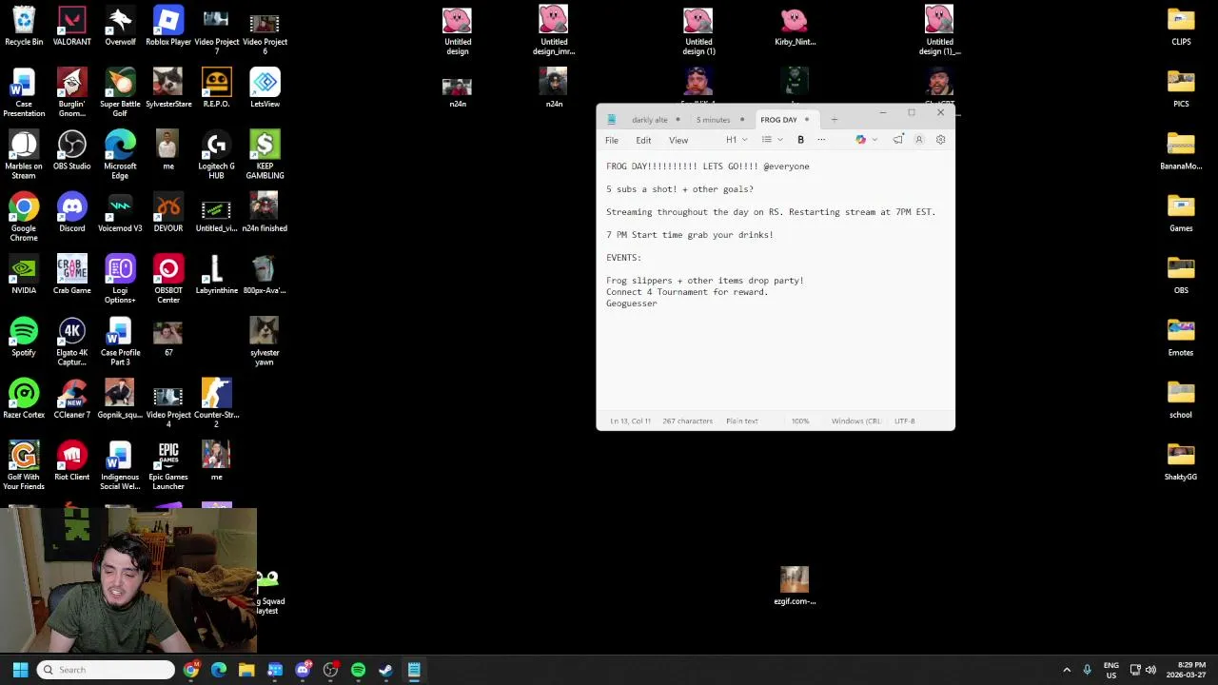Select the Crab Game desktop icon
This screenshot has width=1218, height=685.
pyautogui.click(x=72, y=276)
